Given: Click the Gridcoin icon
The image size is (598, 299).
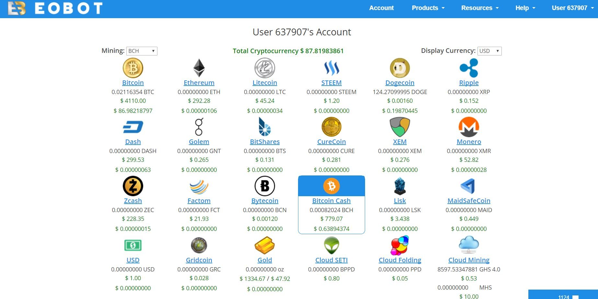Looking at the screenshot, I should (x=199, y=245).
